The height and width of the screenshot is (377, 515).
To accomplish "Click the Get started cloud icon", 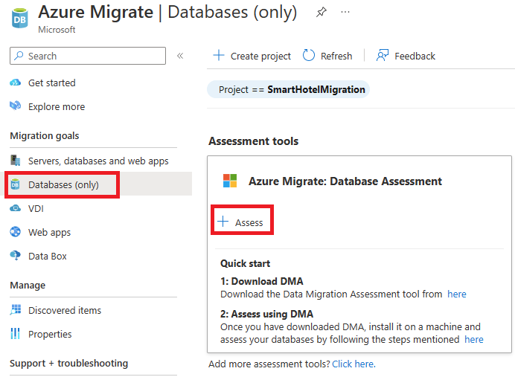I will pyautogui.click(x=15, y=83).
